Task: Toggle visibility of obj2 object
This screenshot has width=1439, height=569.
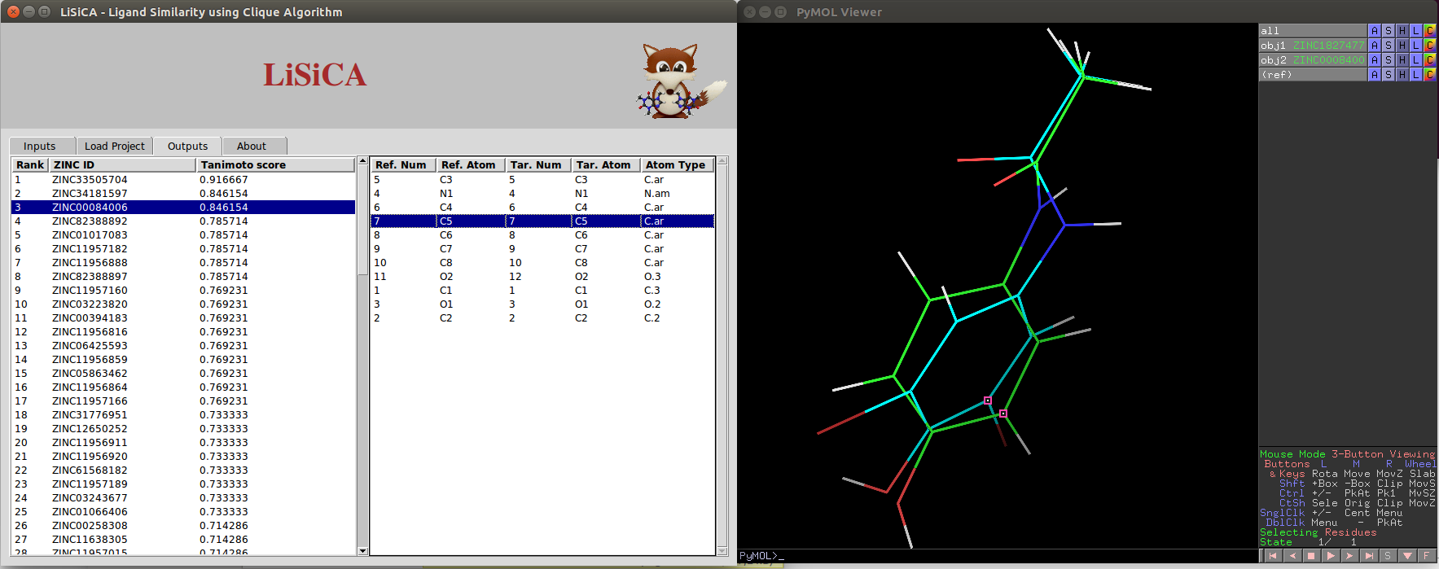Action: (x=1312, y=60)
